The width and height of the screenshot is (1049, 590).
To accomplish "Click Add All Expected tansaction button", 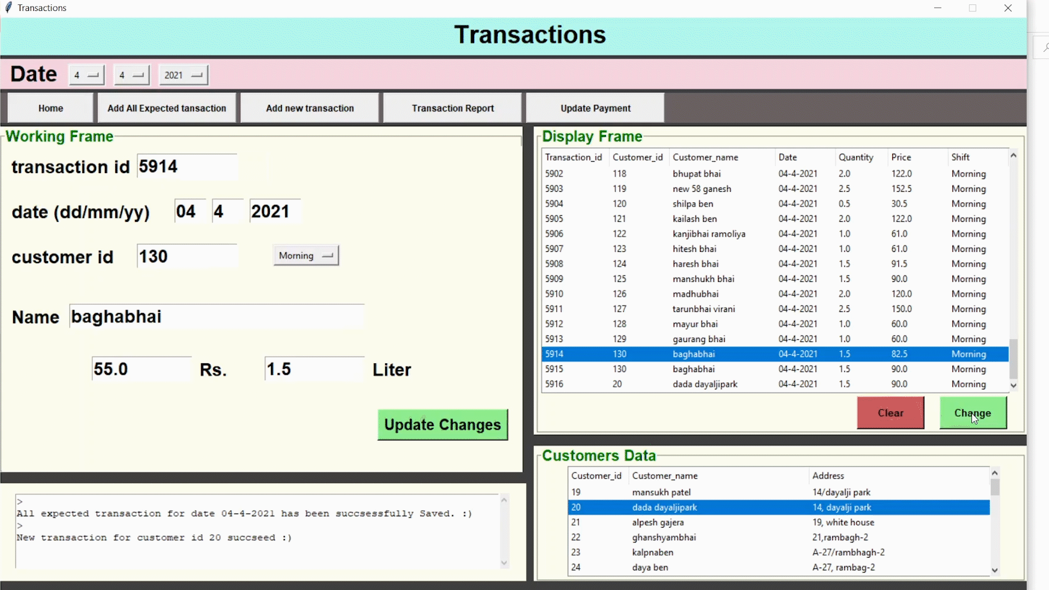I will click(x=167, y=108).
